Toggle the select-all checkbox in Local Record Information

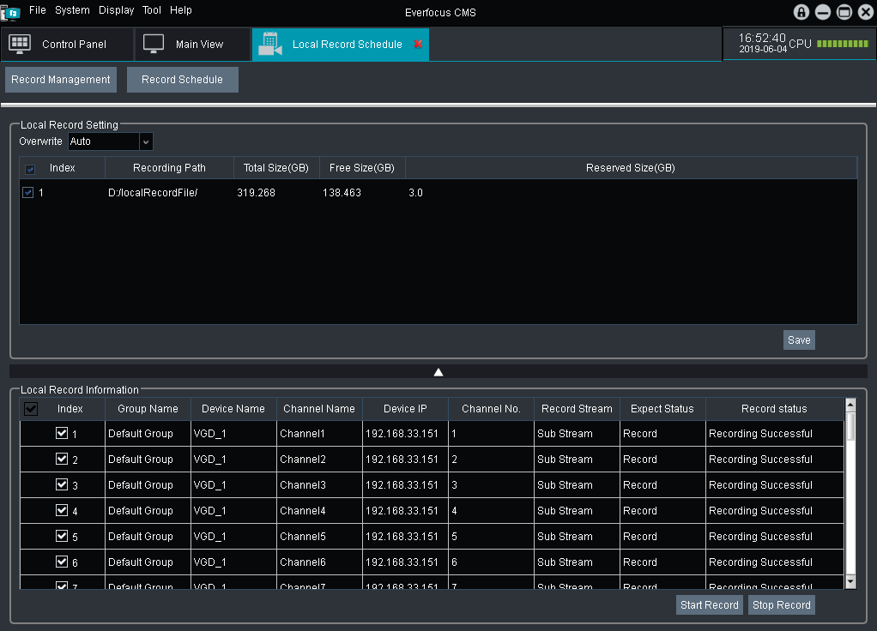pyautogui.click(x=31, y=409)
